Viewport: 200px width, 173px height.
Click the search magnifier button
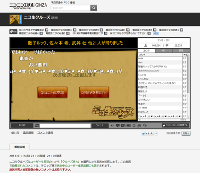coord(94,8)
